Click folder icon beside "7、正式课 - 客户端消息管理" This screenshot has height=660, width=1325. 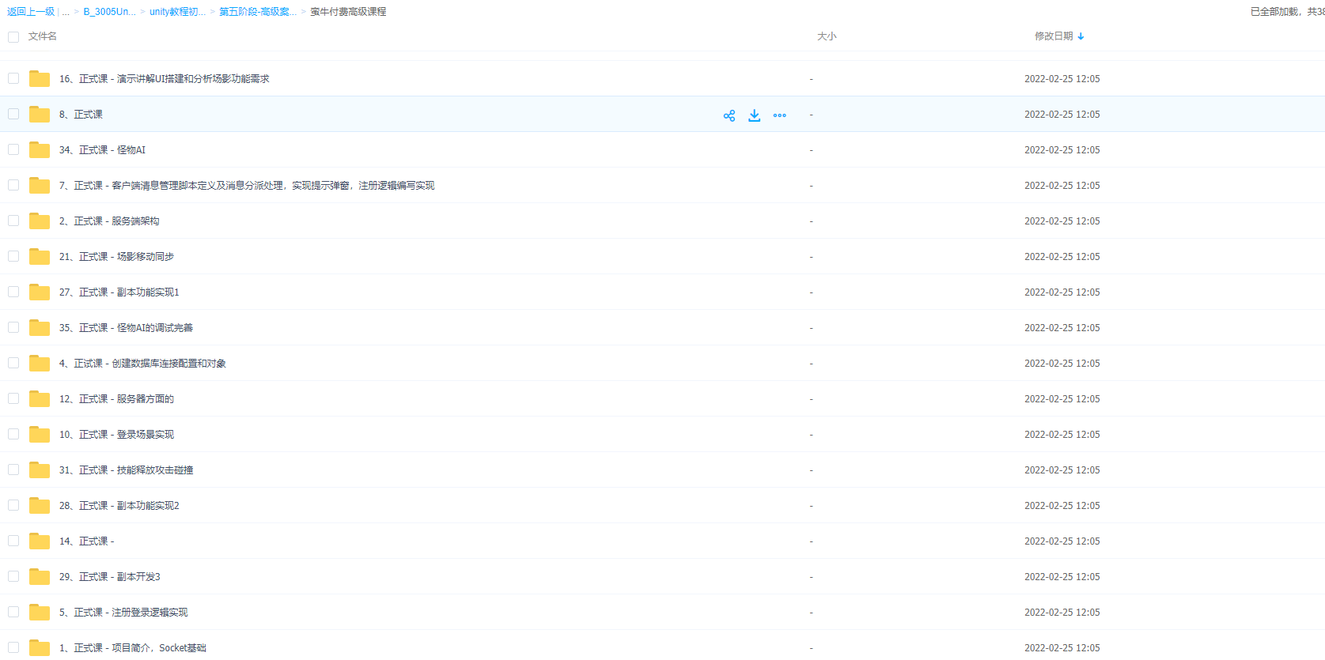click(x=40, y=185)
